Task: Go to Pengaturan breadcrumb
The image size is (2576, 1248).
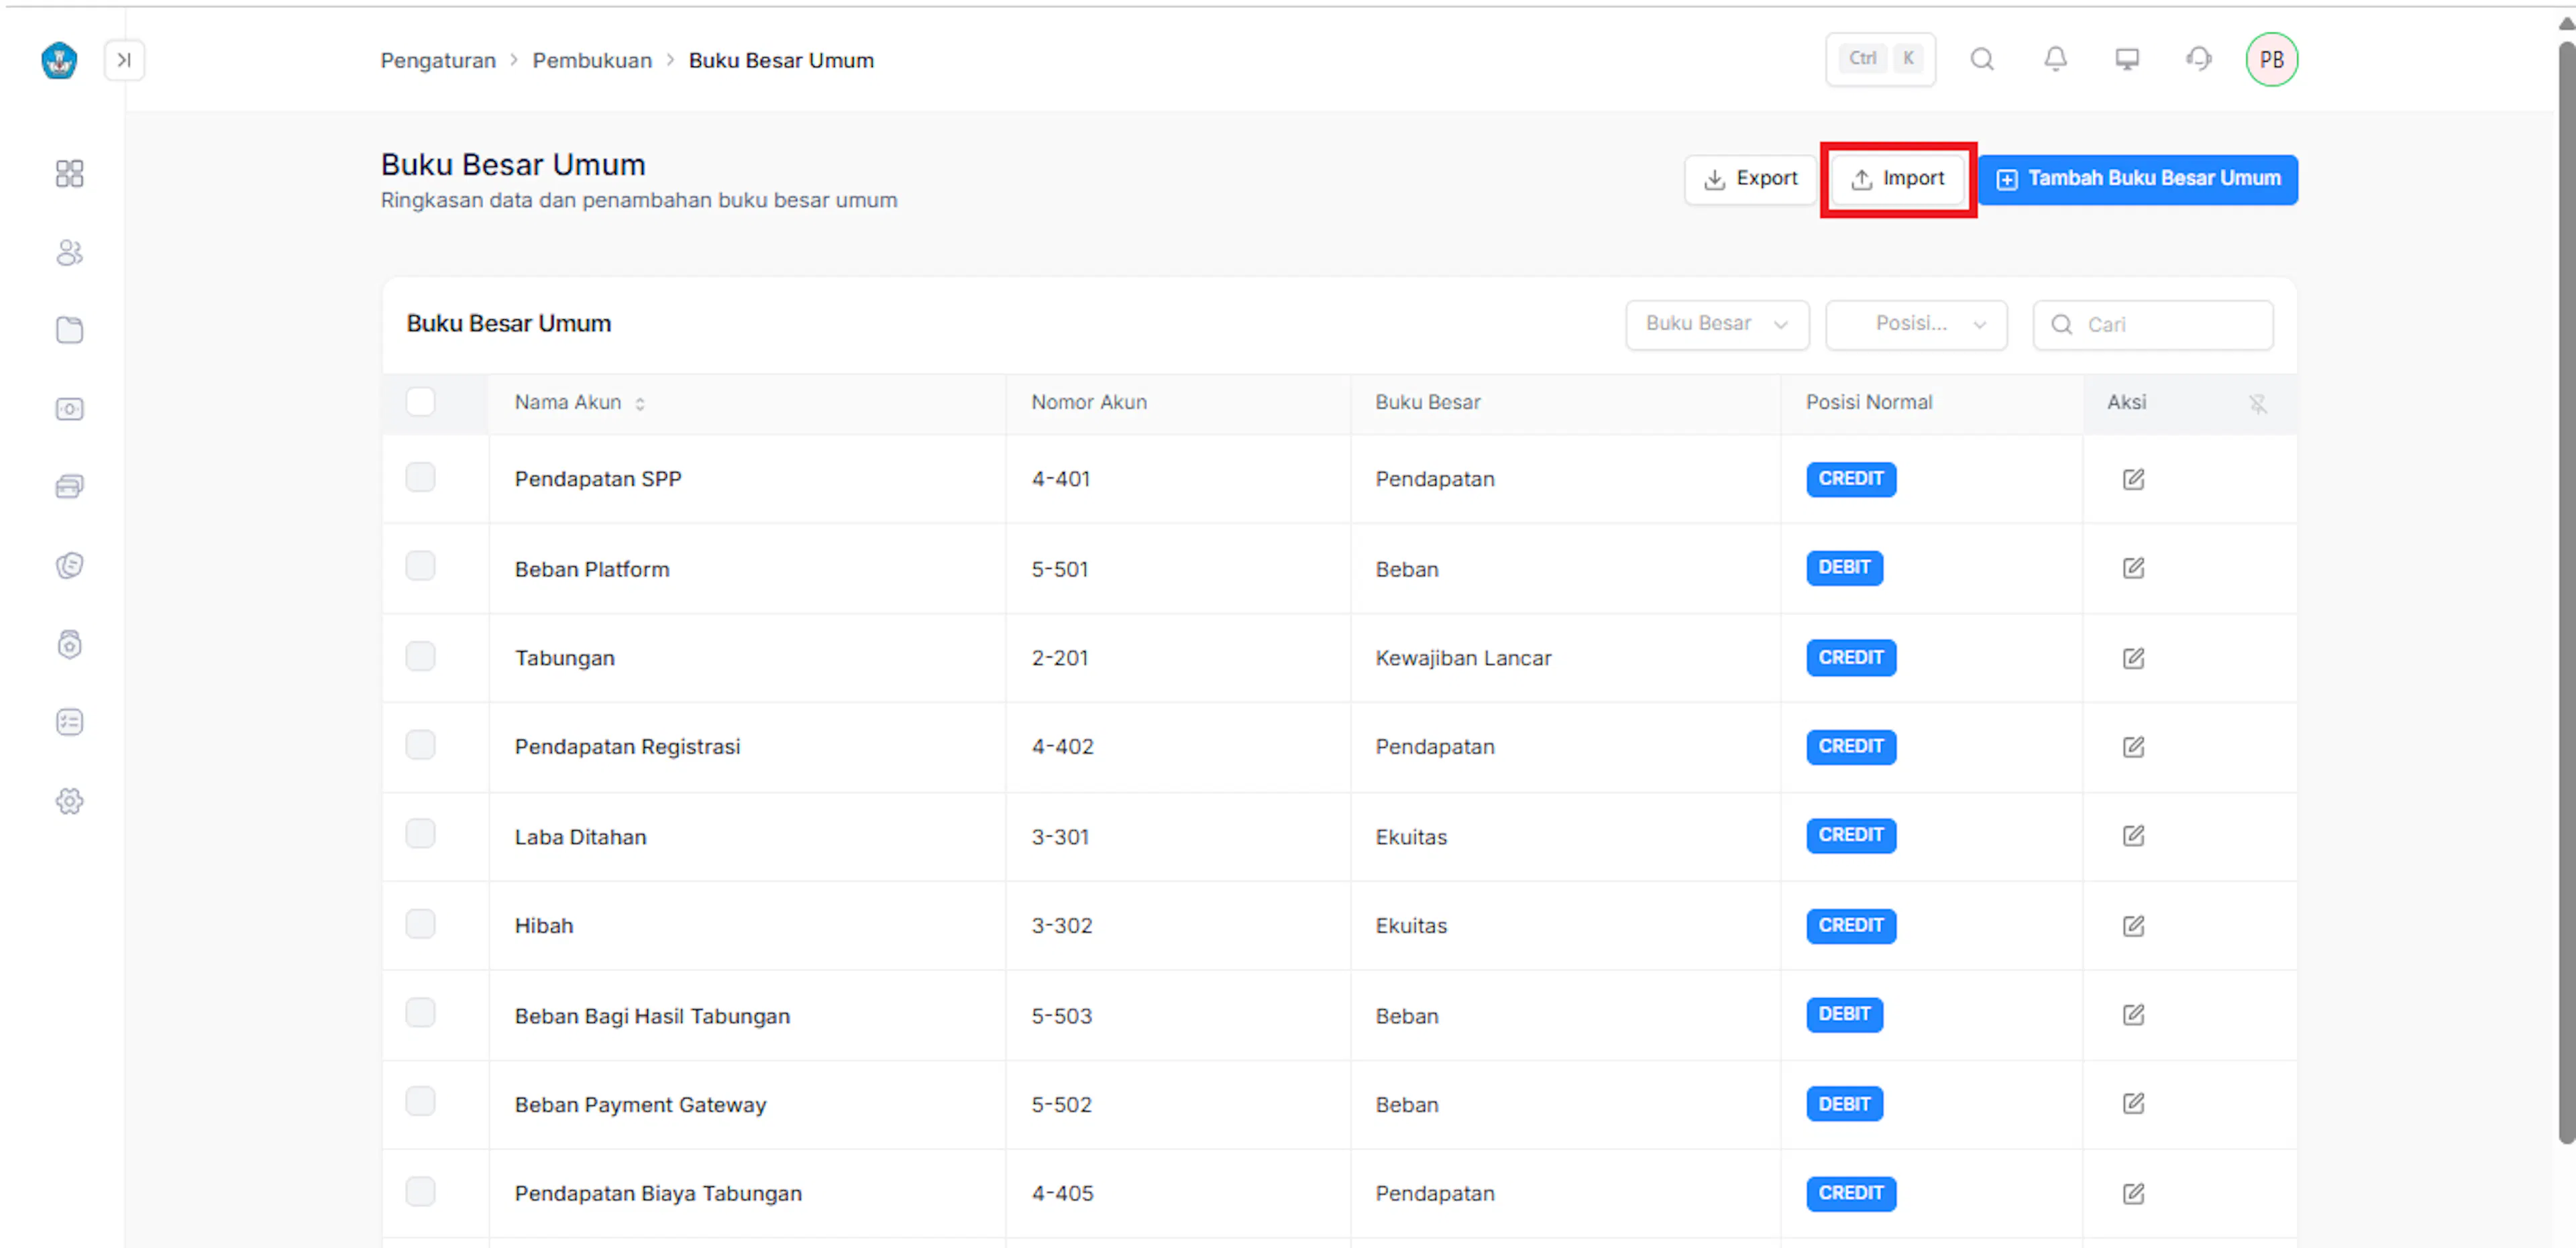Action: [438, 60]
